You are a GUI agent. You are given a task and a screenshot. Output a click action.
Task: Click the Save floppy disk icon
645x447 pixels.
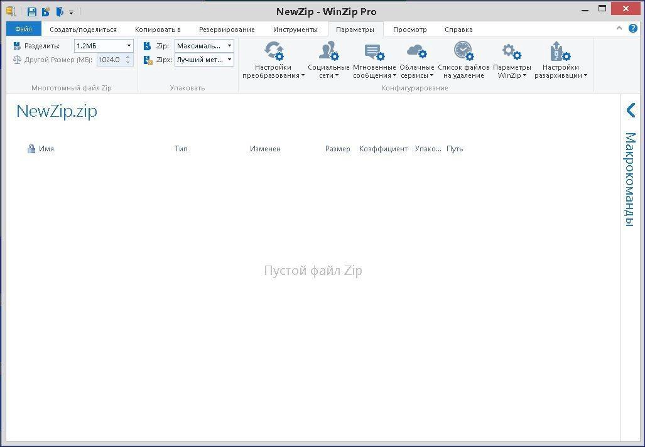(31, 11)
